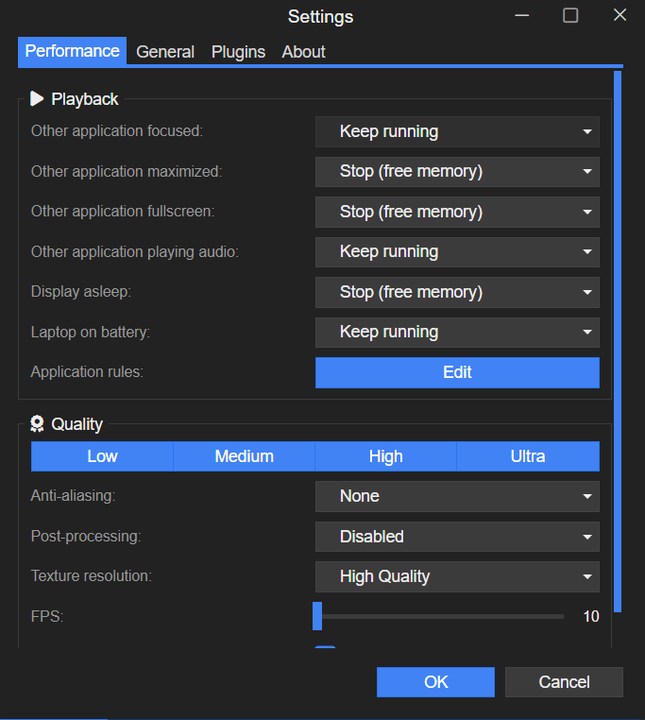Expand the 'Other application maximized' dropdown
Screen dimensions: 645x720
(x=457, y=171)
